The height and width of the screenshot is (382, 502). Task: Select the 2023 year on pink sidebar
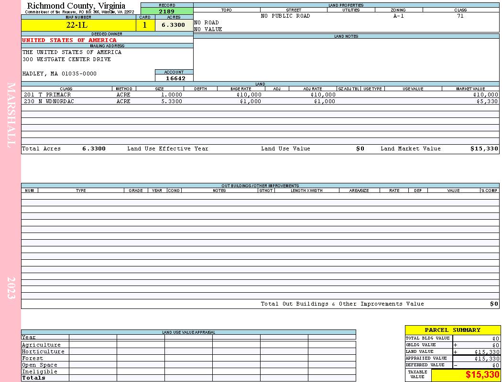(11, 288)
